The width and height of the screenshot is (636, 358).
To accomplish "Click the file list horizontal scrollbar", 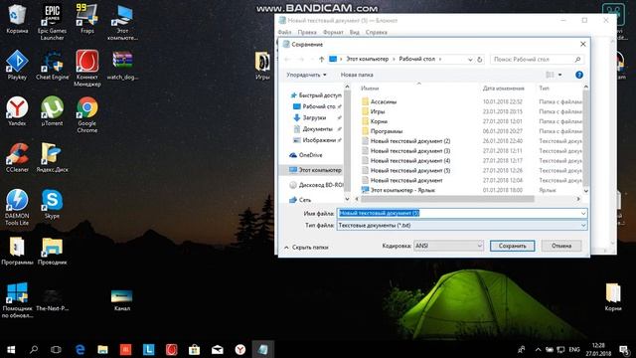I will pyautogui.click(x=447, y=199).
